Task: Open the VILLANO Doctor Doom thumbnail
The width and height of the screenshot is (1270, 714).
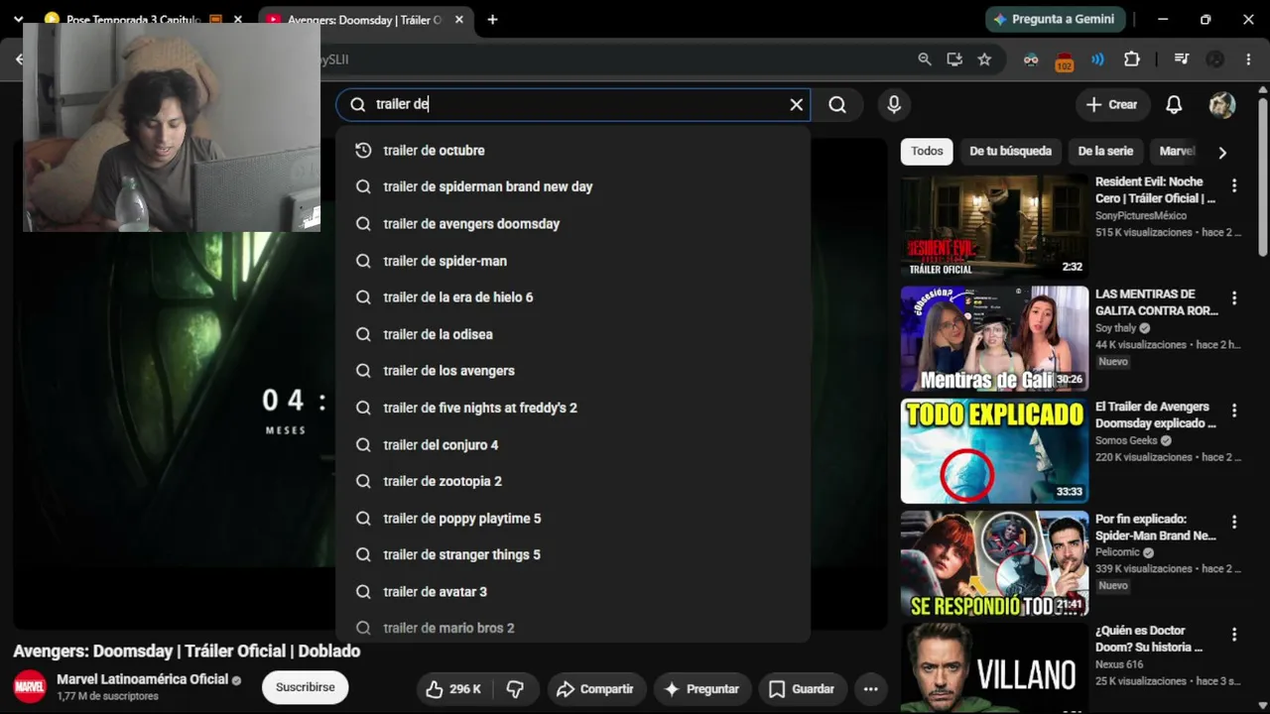Action: tap(994, 668)
